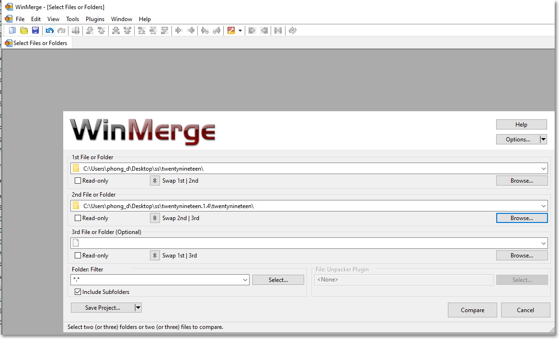Click the WinMerge title bar app icon
This screenshot has width=559, height=339.
9,7
